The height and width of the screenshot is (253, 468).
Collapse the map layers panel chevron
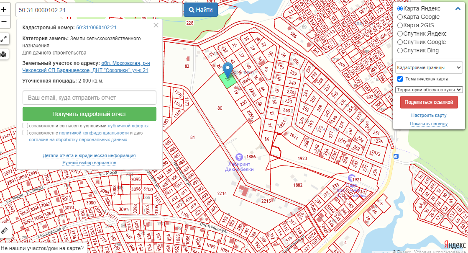tap(458, 9)
